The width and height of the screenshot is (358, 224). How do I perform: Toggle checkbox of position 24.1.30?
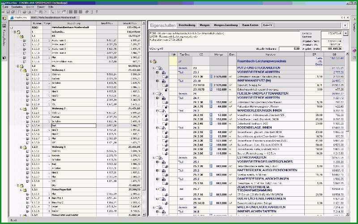tap(164, 102)
